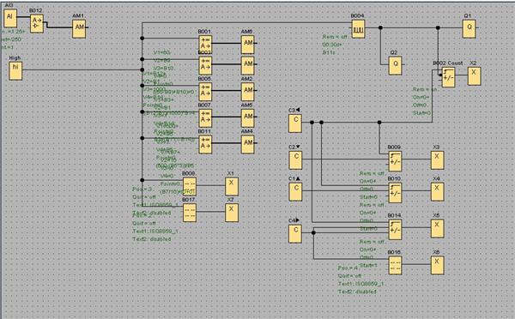Click the B012 analog amplifier block
Viewport: 515px width, 319px height.
tap(36, 23)
